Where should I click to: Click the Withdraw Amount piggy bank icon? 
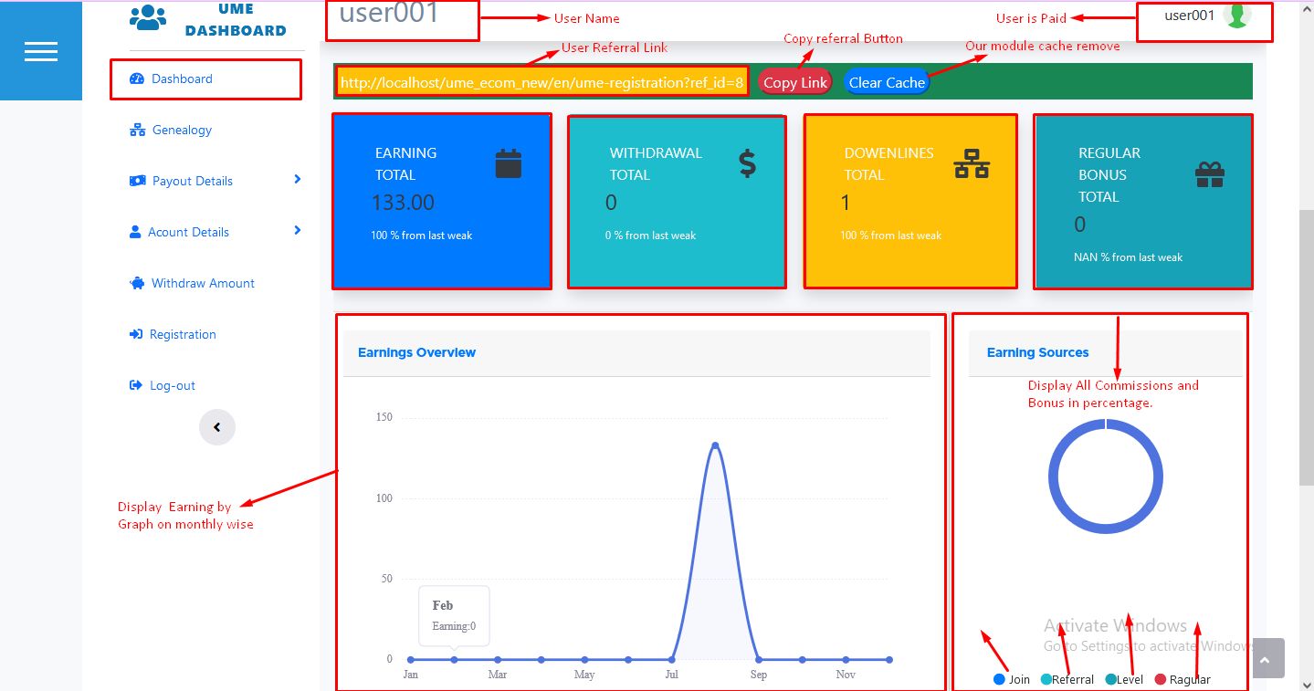pyautogui.click(x=137, y=283)
